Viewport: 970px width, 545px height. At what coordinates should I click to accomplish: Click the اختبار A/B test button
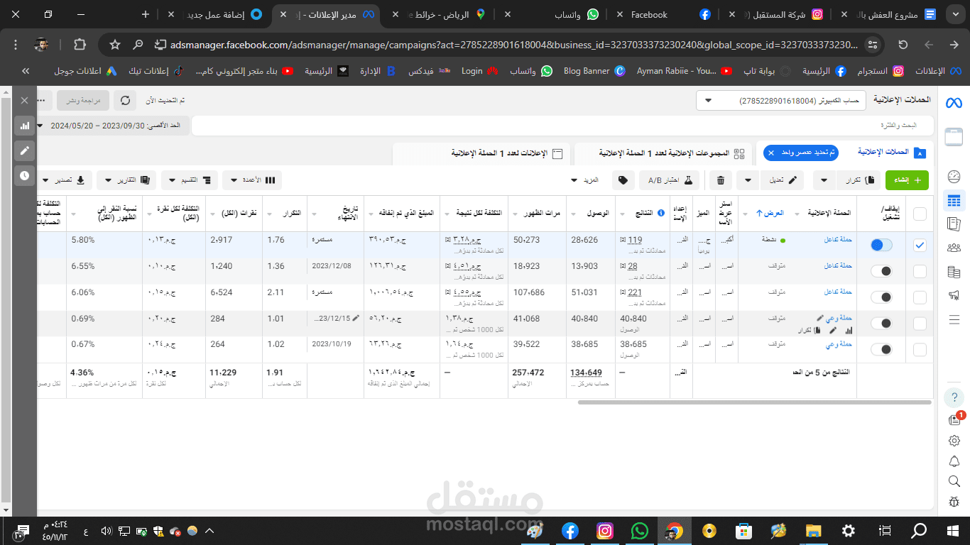(x=670, y=180)
